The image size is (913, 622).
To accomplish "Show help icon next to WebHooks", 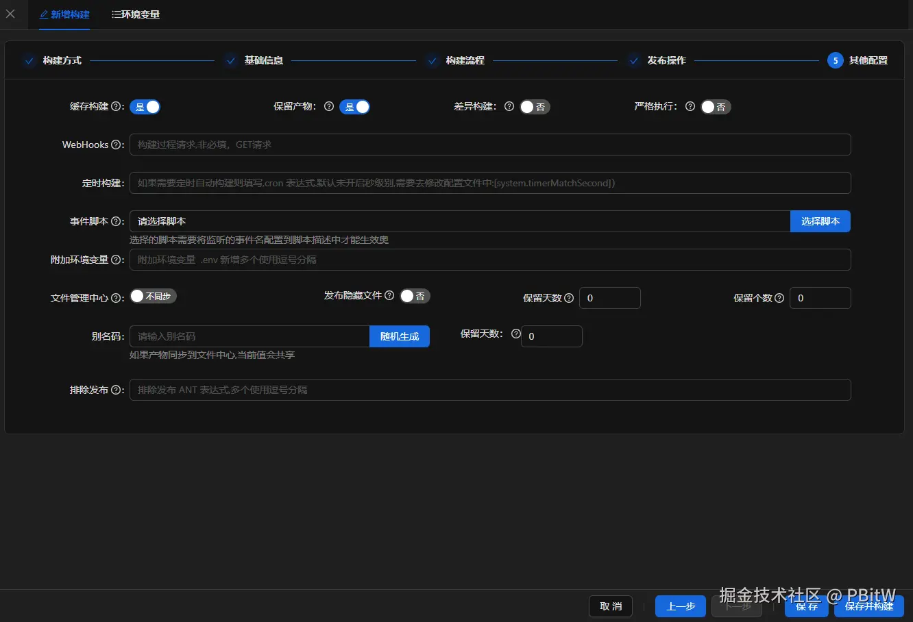I will point(116,145).
